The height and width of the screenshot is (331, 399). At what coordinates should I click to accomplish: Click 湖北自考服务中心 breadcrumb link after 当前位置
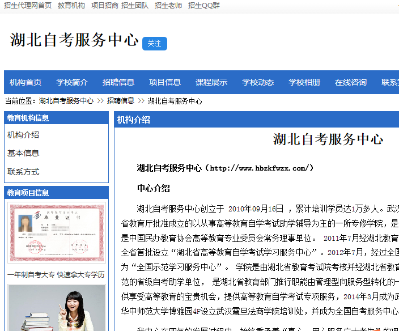[x=66, y=101]
